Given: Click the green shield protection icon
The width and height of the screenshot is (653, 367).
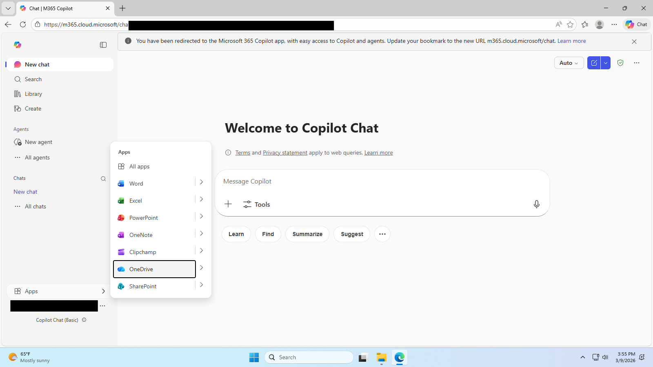Looking at the screenshot, I should (620, 63).
